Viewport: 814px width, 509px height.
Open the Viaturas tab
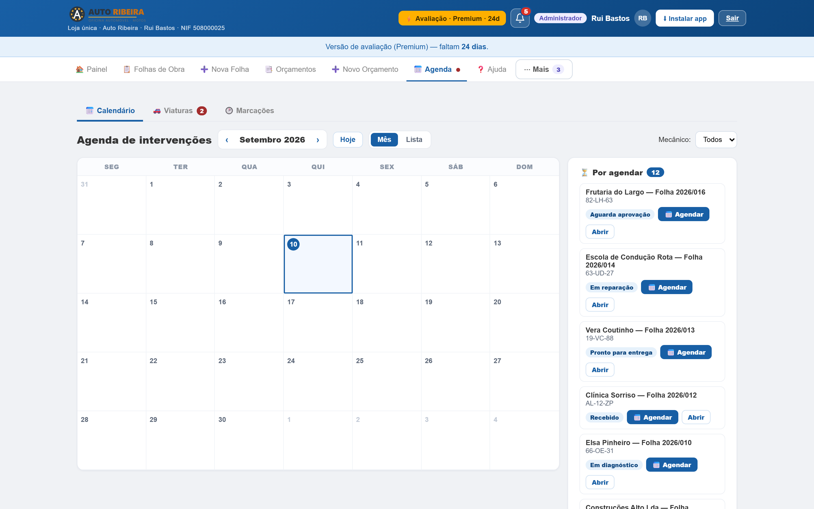click(180, 111)
